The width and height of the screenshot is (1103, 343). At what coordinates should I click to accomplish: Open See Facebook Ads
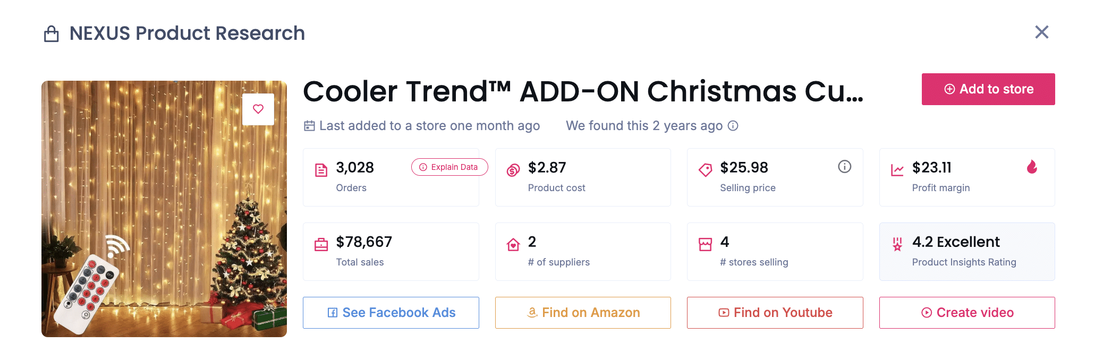391,313
